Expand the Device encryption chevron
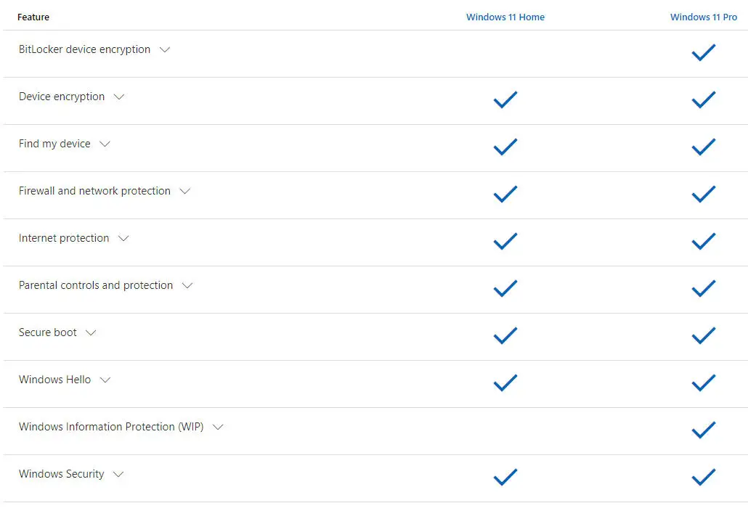 (x=119, y=97)
